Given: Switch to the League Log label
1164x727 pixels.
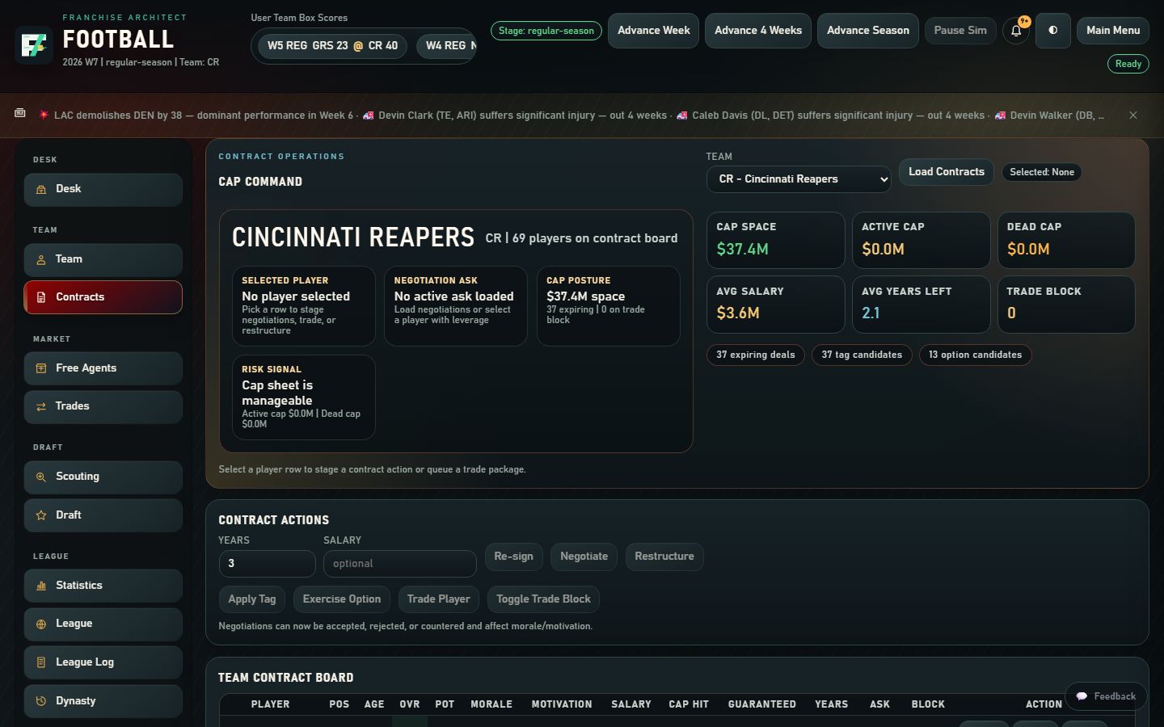Looking at the screenshot, I should [x=85, y=662].
